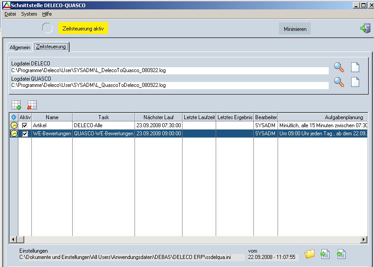Open QUASCO log file with magnifier icon

tap(339, 82)
